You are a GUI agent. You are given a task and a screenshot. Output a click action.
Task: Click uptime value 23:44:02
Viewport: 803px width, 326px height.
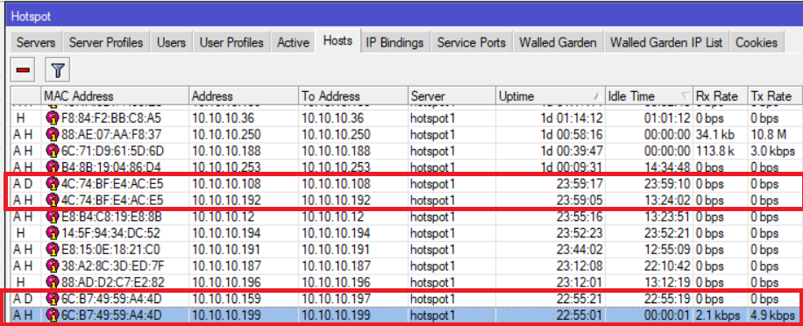pos(579,250)
